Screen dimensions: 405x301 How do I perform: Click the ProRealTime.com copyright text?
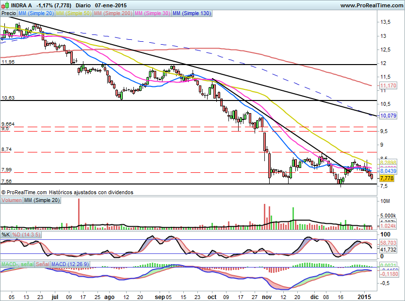(x=67, y=192)
